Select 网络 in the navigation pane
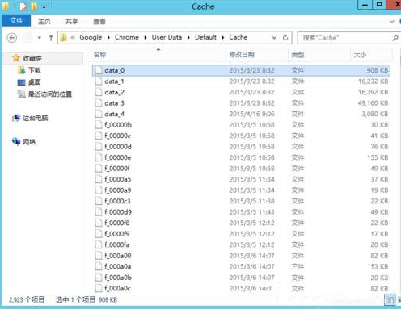 (x=29, y=141)
